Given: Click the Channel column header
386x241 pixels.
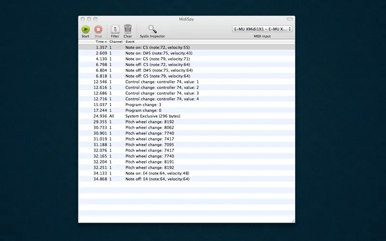Looking at the screenshot, I should point(116,42).
